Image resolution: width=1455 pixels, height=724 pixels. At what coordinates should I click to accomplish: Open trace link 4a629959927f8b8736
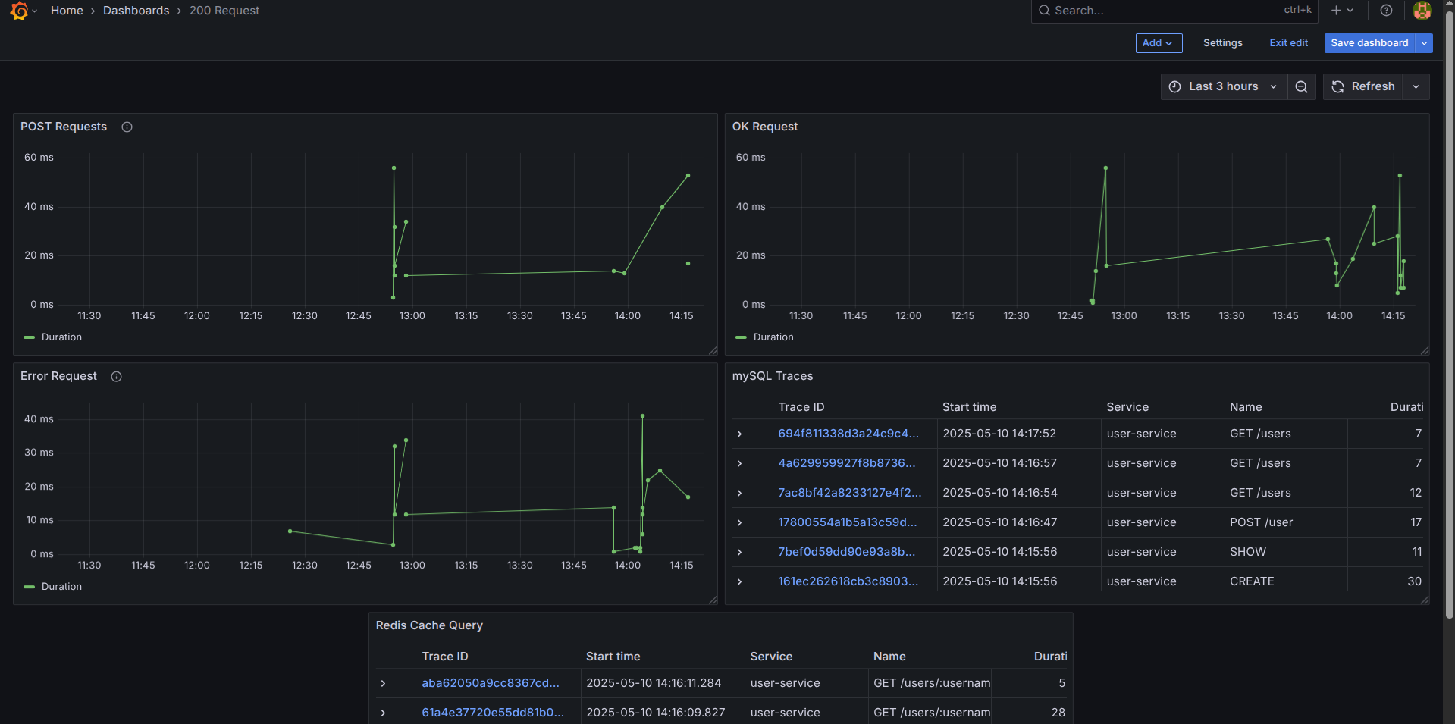(846, 463)
